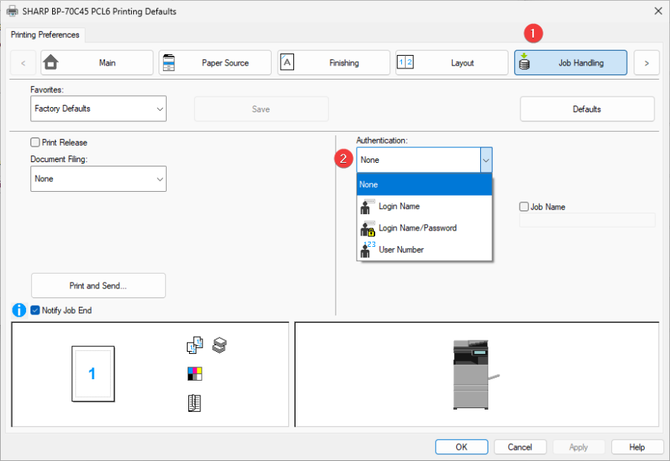The height and width of the screenshot is (461, 670).
Task: Click the stacked copies icon in the preview
Action: [220, 344]
